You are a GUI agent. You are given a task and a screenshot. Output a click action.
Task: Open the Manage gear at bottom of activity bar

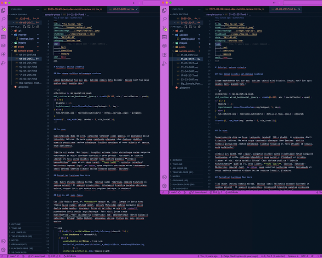click(x=3, y=249)
